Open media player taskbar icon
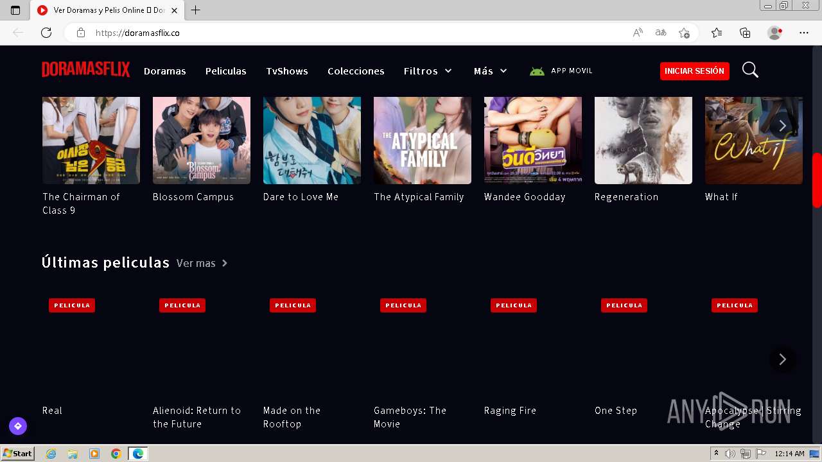The image size is (822, 462). tap(94, 454)
